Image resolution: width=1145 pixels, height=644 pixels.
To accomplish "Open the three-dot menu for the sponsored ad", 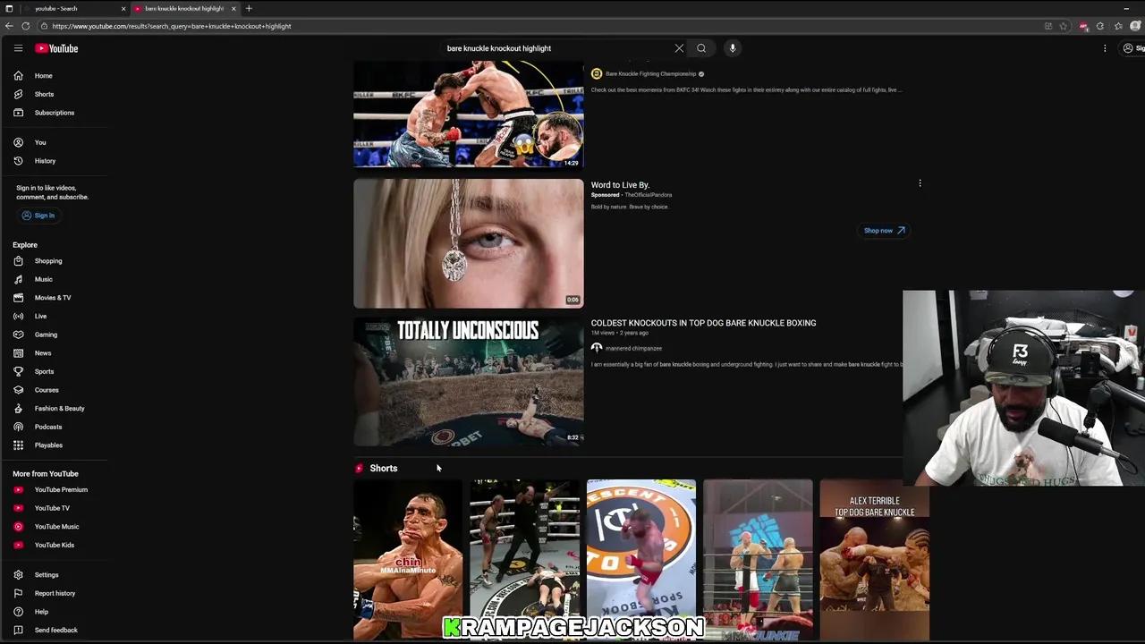I will click(x=920, y=183).
